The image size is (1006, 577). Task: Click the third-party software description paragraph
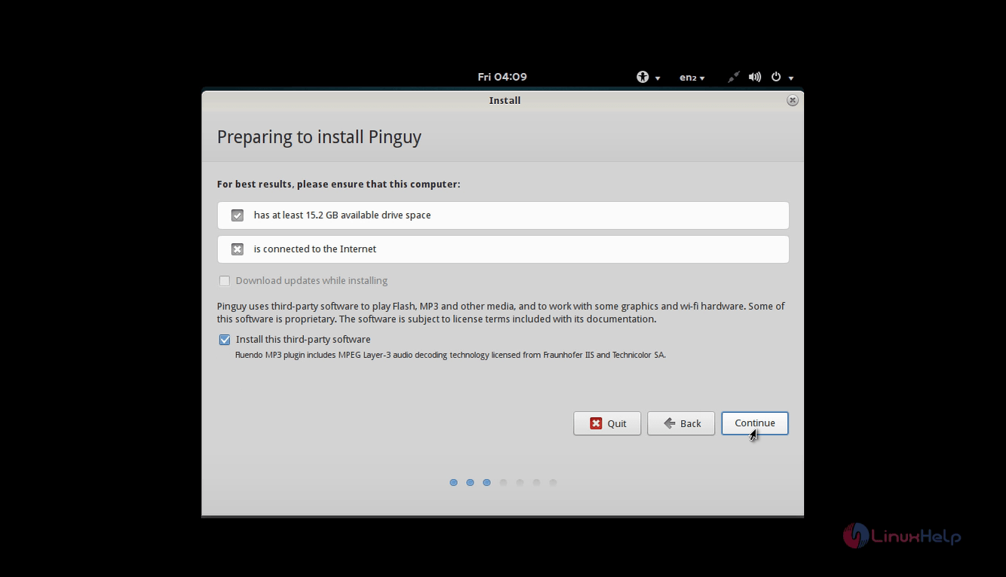pyautogui.click(x=501, y=313)
